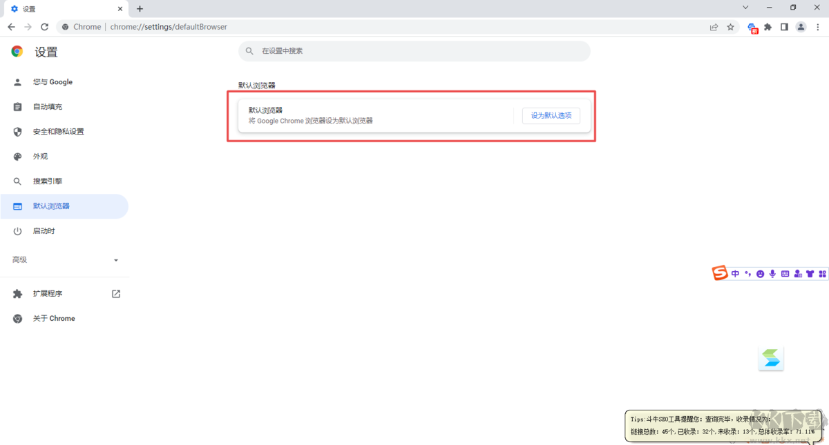Click the reload page icon
The image size is (829, 445).
(x=45, y=27)
